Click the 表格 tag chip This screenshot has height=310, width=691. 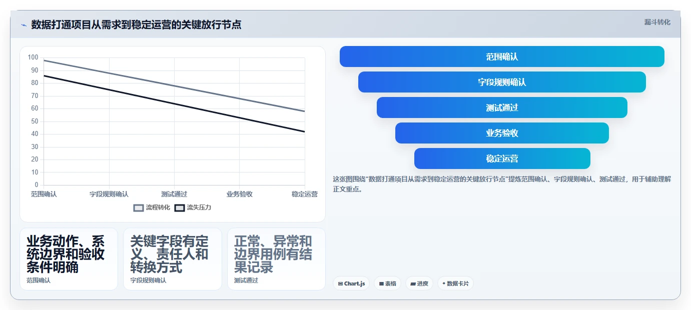point(388,283)
